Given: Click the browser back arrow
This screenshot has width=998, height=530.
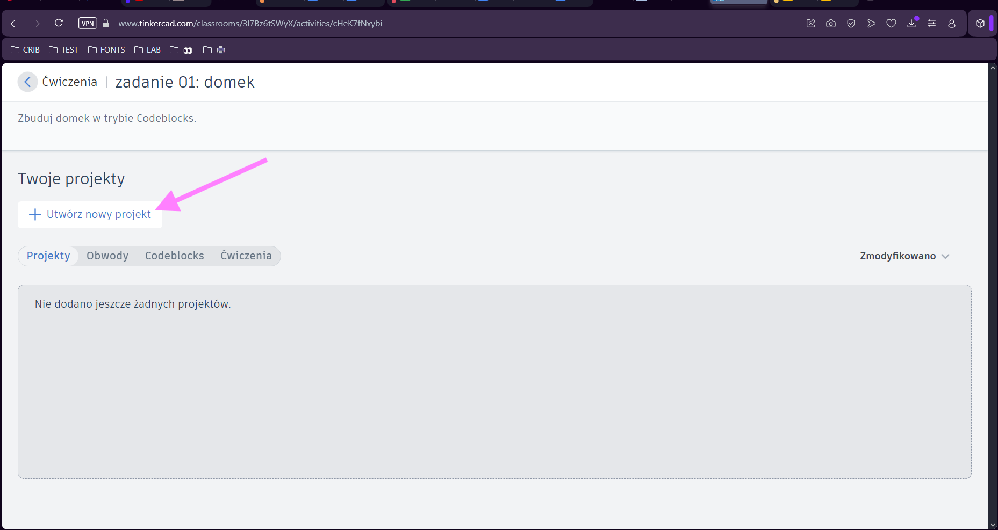Looking at the screenshot, I should (13, 24).
